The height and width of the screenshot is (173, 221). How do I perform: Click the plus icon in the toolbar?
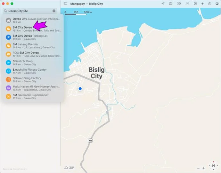coord(202,4)
